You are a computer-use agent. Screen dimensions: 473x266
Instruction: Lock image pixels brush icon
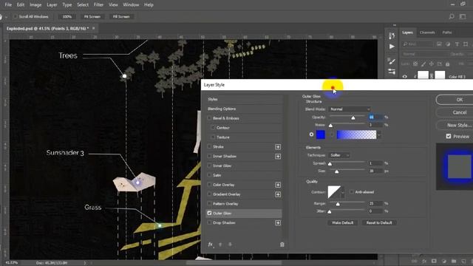point(423,64)
